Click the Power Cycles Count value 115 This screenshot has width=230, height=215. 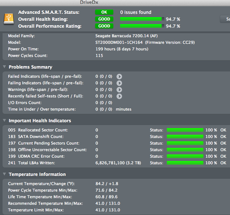(x=99, y=55)
